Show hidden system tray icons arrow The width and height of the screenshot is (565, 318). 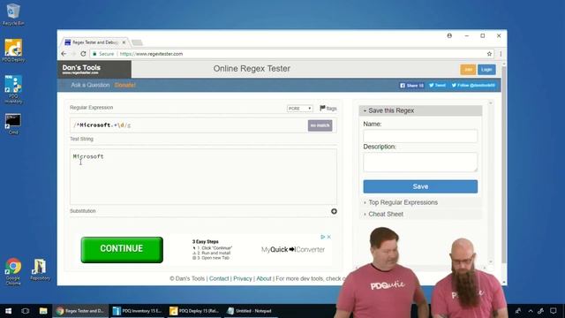tap(531, 311)
